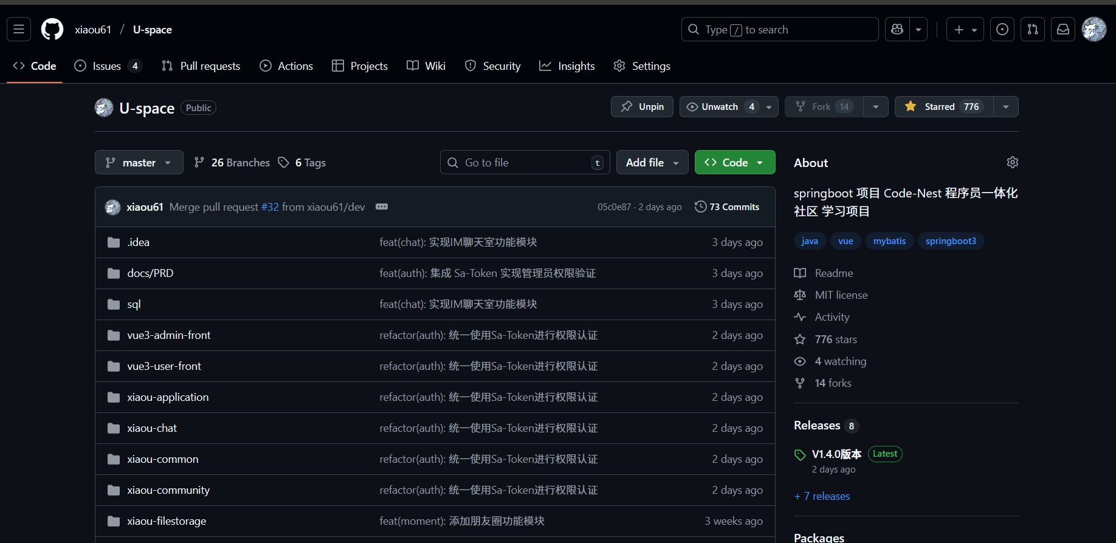This screenshot has height=543, width=1116.
Task: Click the vue3-admin-front folder icon
Action: 114,335
